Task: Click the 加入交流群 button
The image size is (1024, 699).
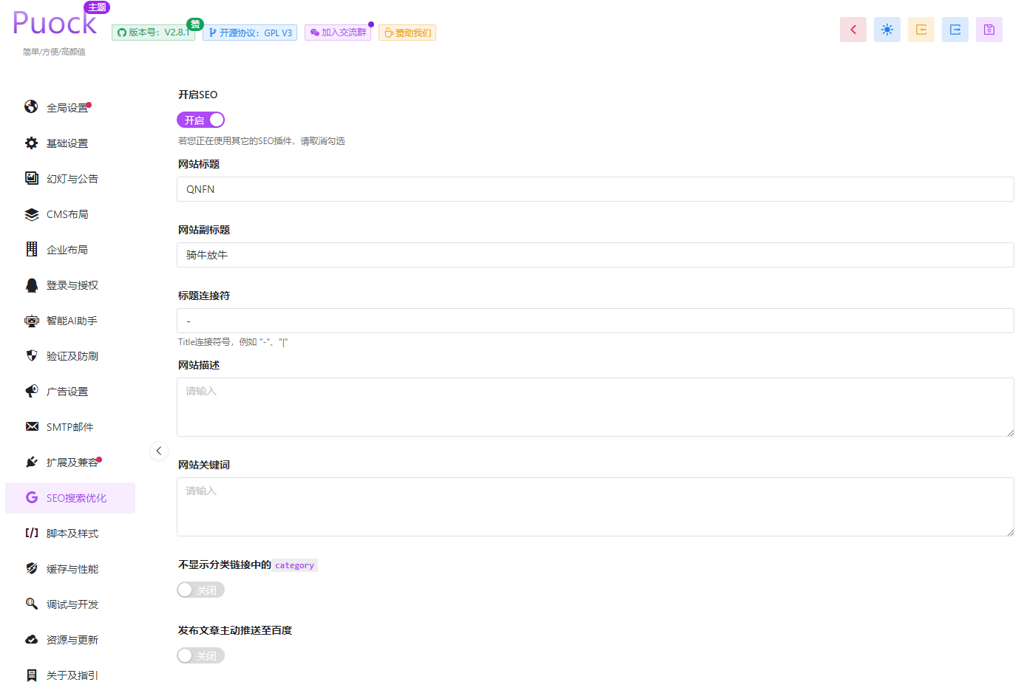Action: pyautogui.click(x=338, y=33)
